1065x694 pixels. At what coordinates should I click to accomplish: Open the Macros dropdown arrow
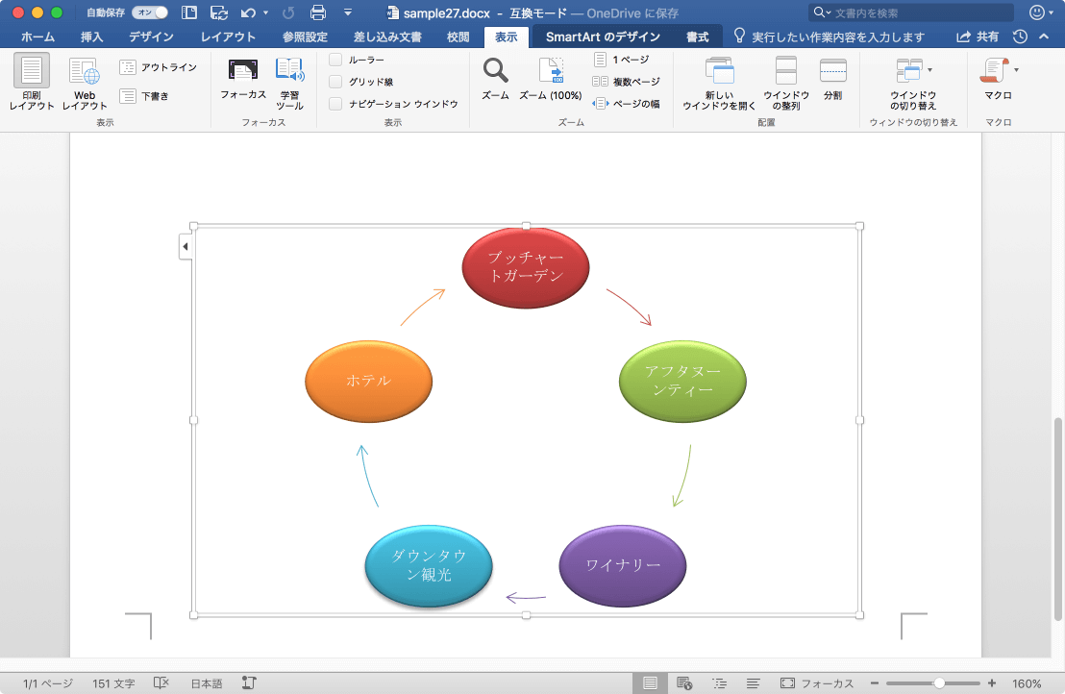tap(1016, 70)
